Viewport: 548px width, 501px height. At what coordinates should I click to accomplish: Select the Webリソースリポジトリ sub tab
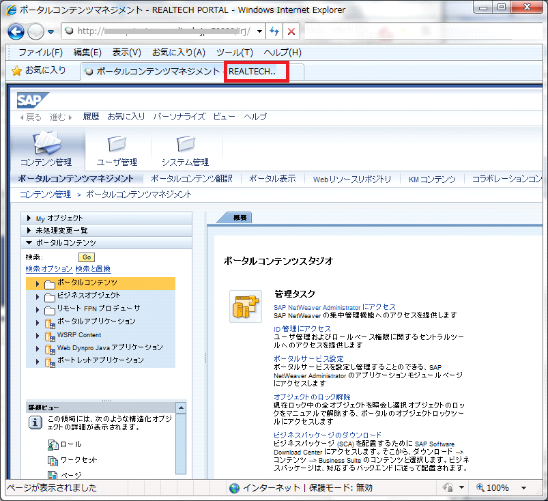(352, 180)
